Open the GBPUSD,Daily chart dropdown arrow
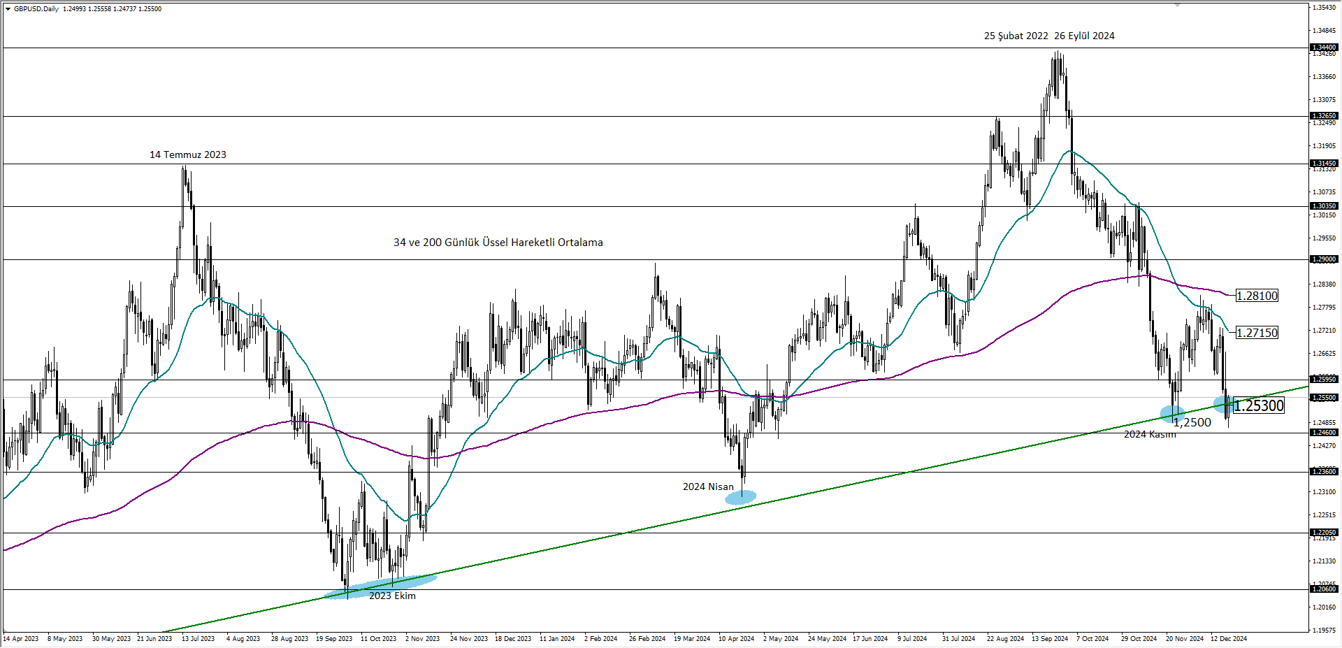The height and width of the screenshot is (648, 1342). point(8,9)
